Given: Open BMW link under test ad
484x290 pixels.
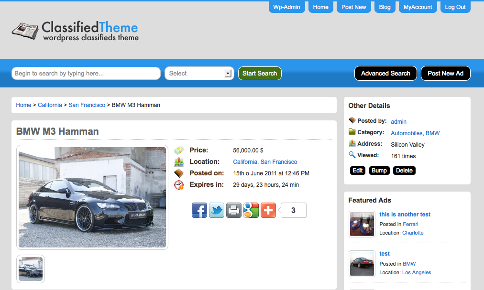Looking at the screenshot, I should pos(409,264).
